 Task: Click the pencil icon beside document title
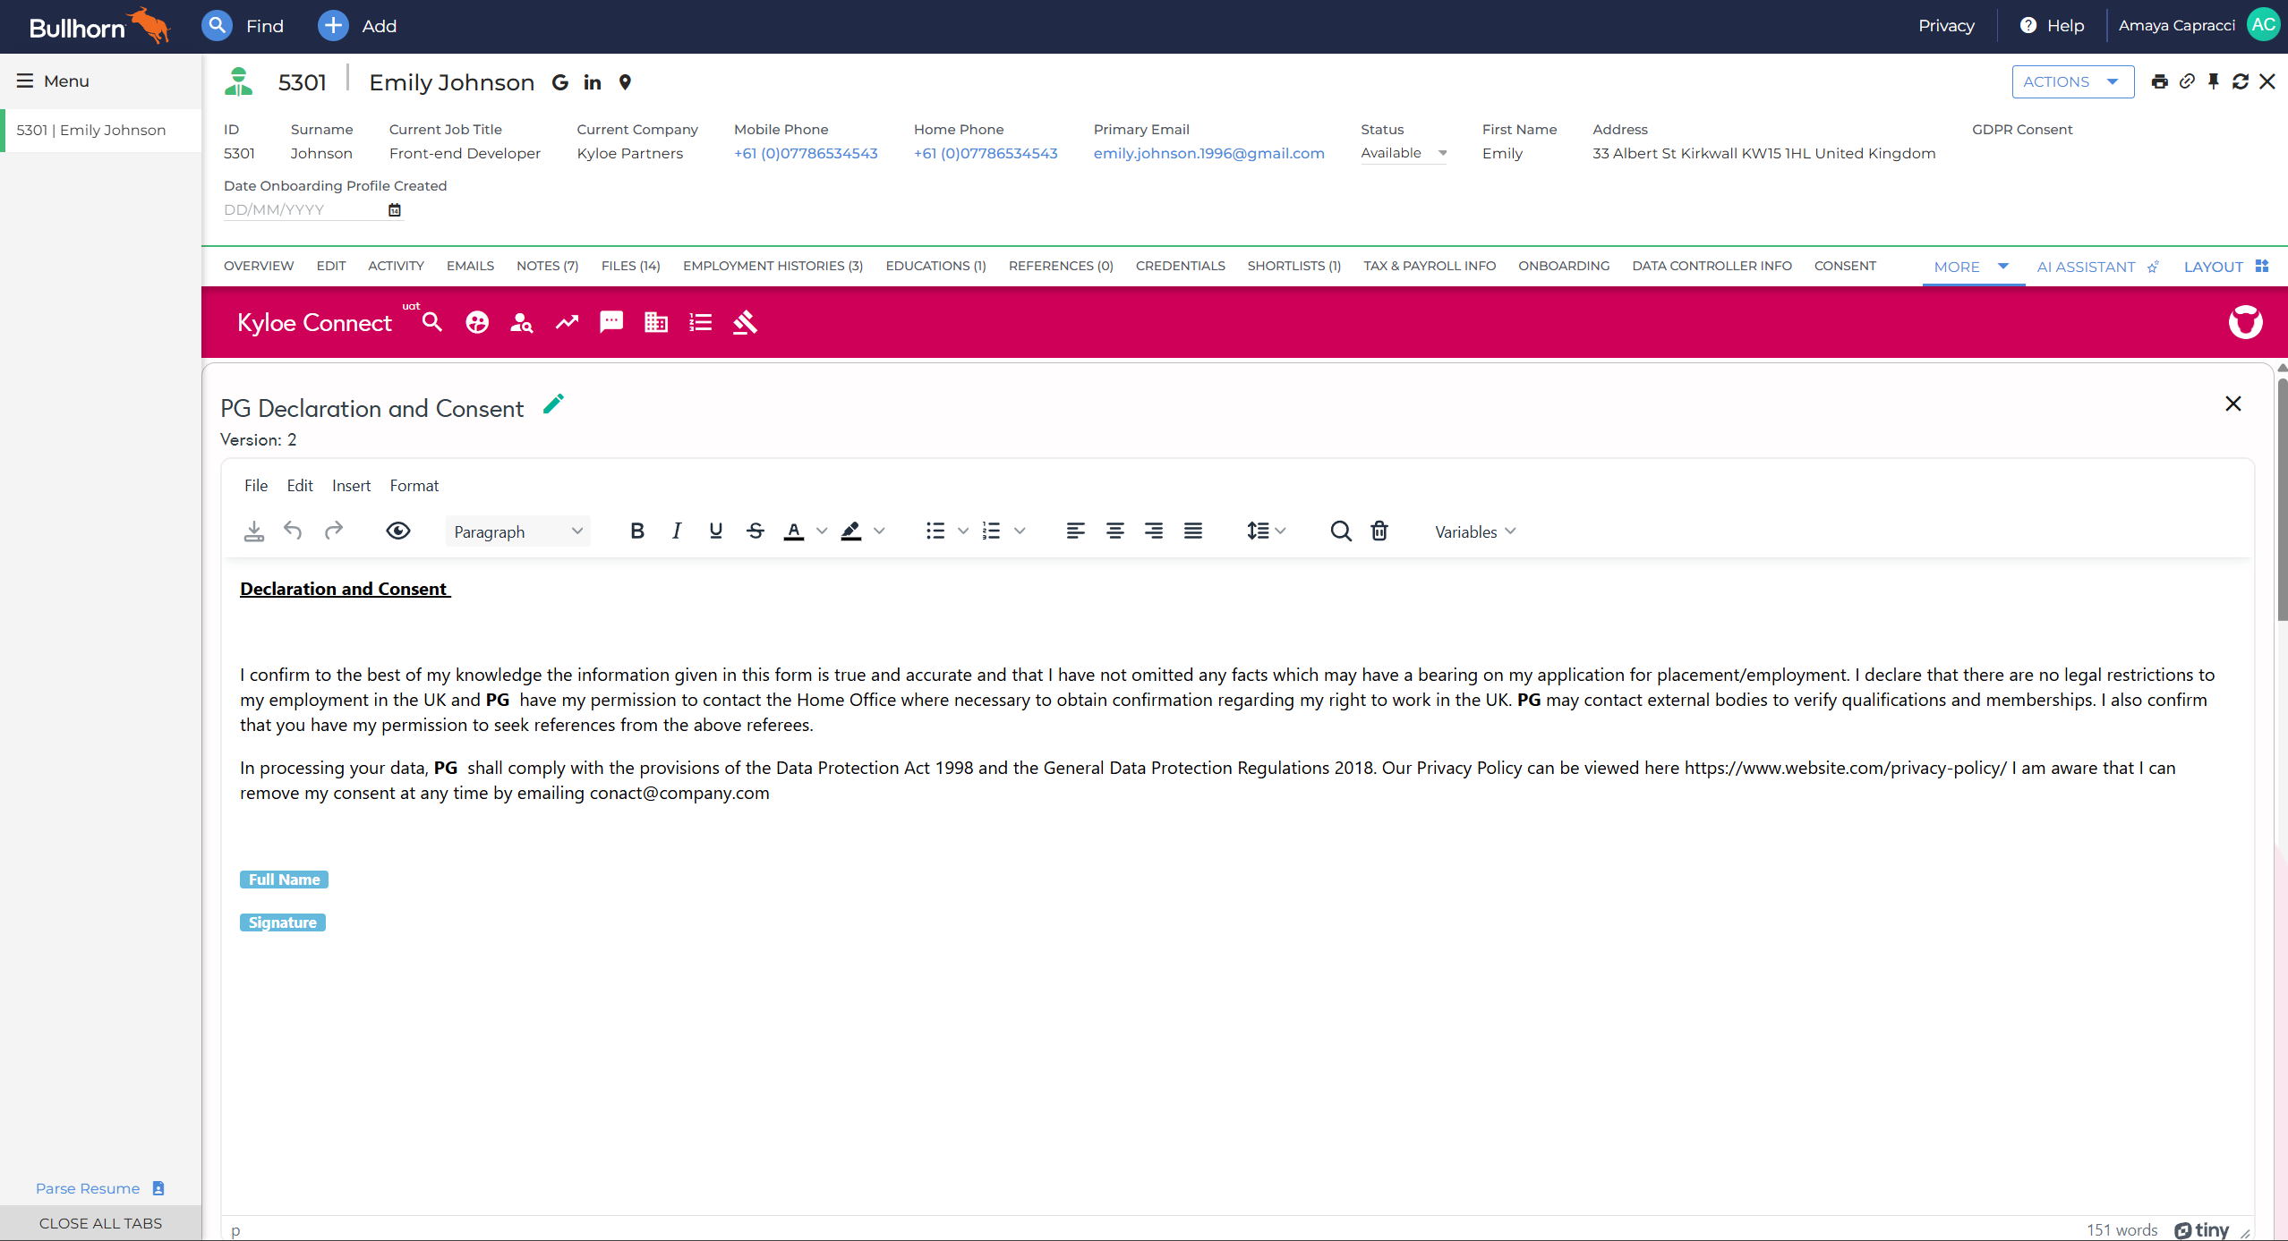[x=553, y=405]
